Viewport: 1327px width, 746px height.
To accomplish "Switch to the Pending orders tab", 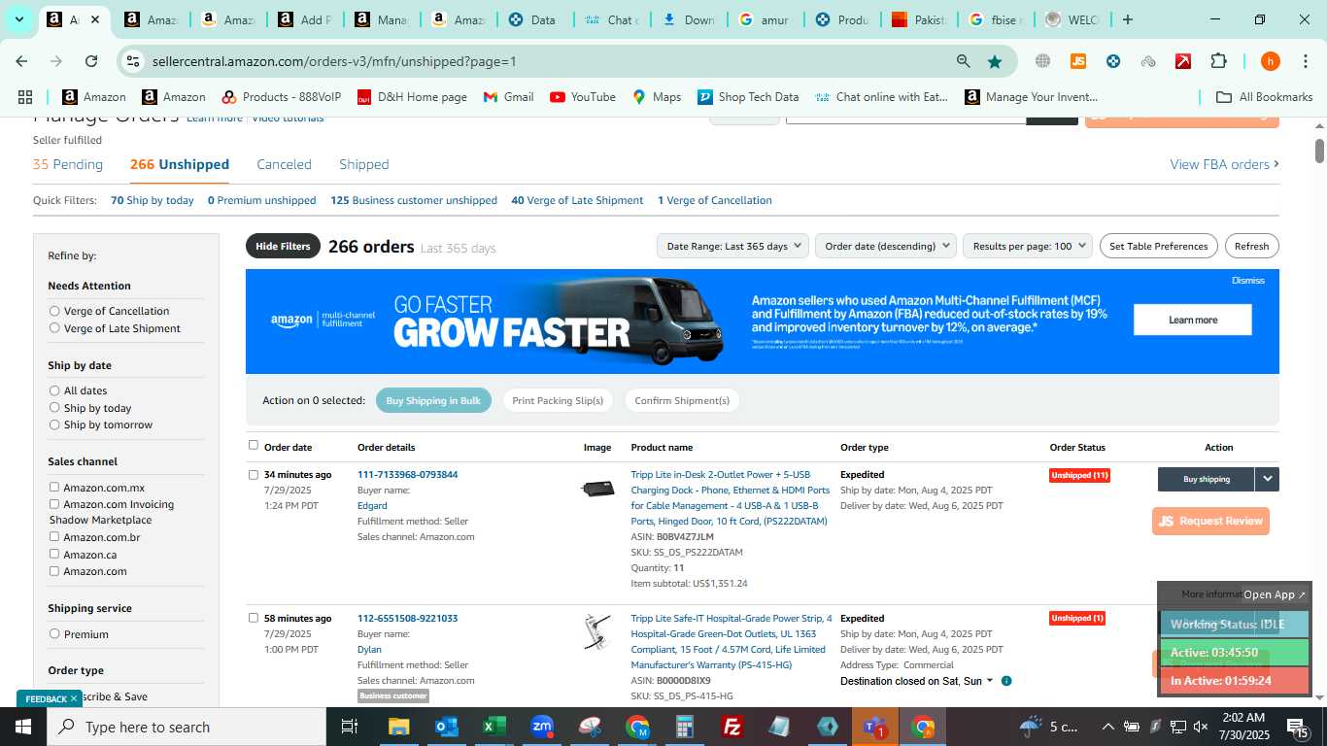I will (x=68, y=164).
